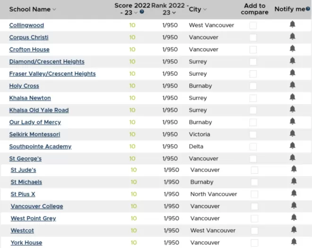Click the notify bell for St George's
The width and height of the screenshot is (312, 248).
[x=292, y=158]
